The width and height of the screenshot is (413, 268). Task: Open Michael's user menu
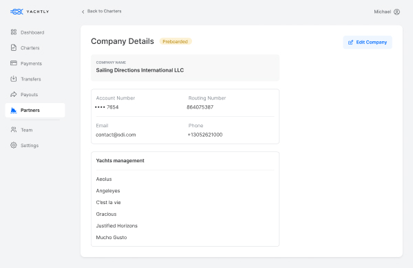click(x=387, y=12)
